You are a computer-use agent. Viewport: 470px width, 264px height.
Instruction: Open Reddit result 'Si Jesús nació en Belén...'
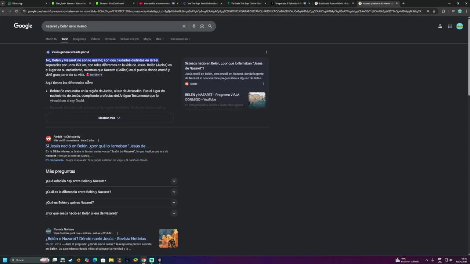click(97, 146)
